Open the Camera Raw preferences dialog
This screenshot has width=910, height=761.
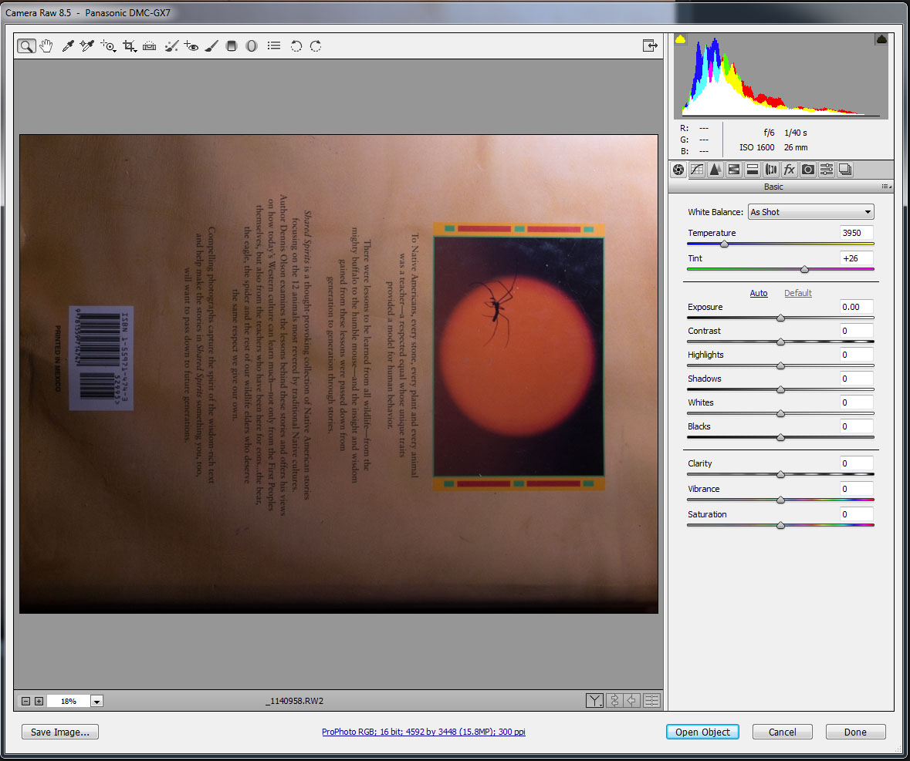[x=274, y=45]
